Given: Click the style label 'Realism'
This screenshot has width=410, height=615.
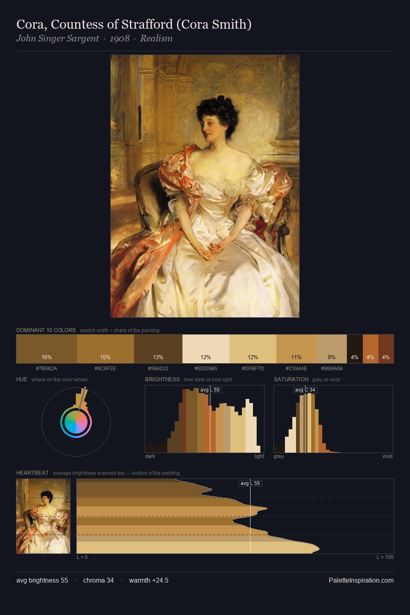Looking at the screenshot, I should pyautogui.click(x=156, y=39).
